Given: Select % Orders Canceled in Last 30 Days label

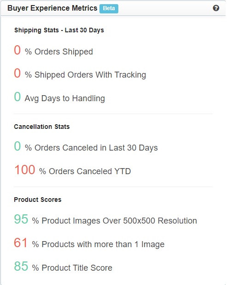Looking at the screenshot, I should click(x=91, y=148).
